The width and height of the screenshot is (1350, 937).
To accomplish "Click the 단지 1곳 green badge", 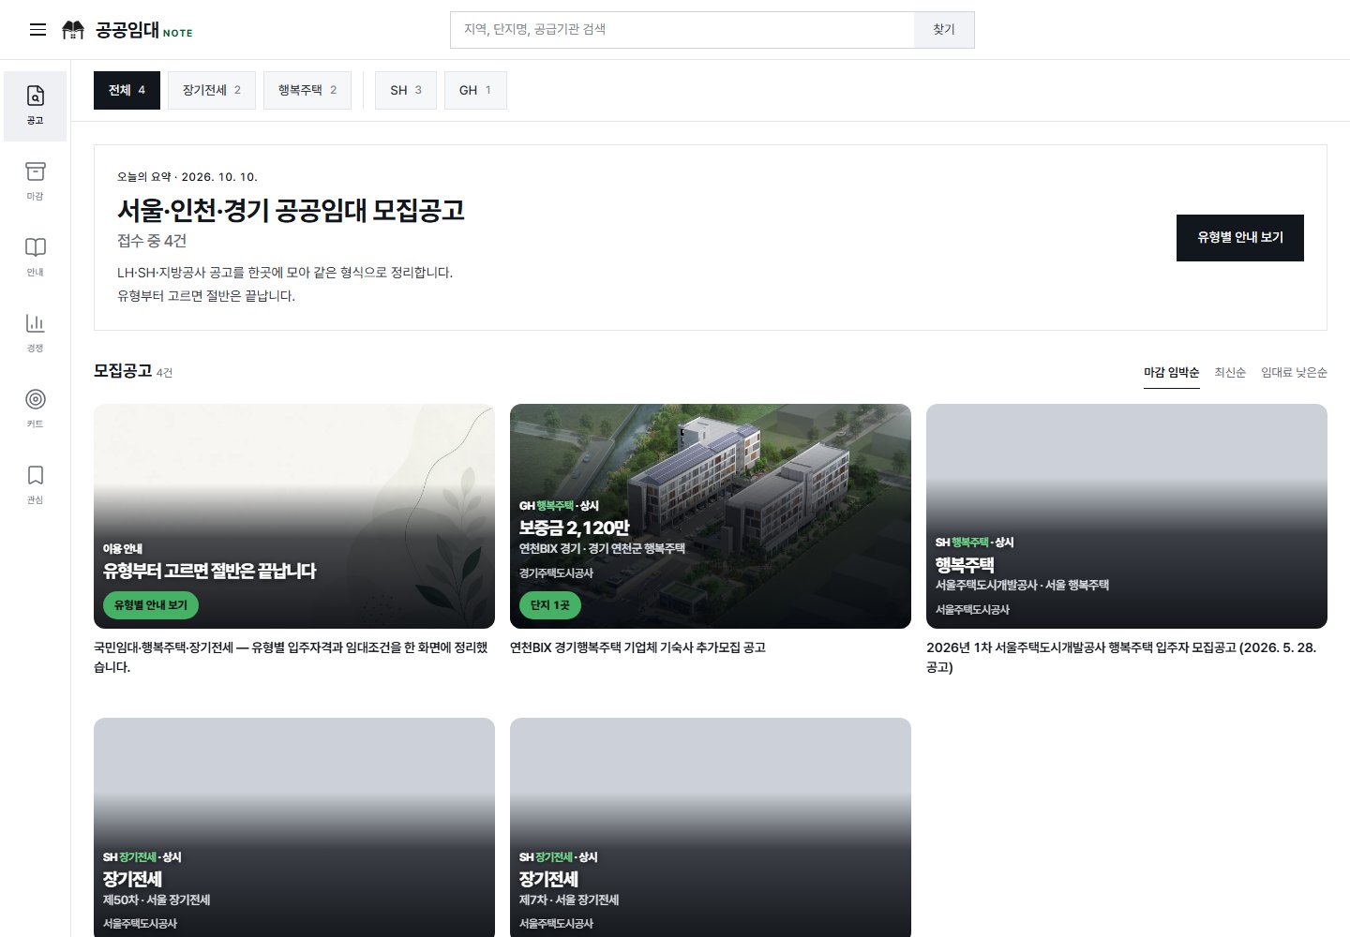I will (550, 605).
